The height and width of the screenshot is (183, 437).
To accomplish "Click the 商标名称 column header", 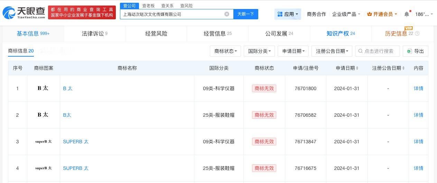I will pyautogui.click(x=127, y=68).
